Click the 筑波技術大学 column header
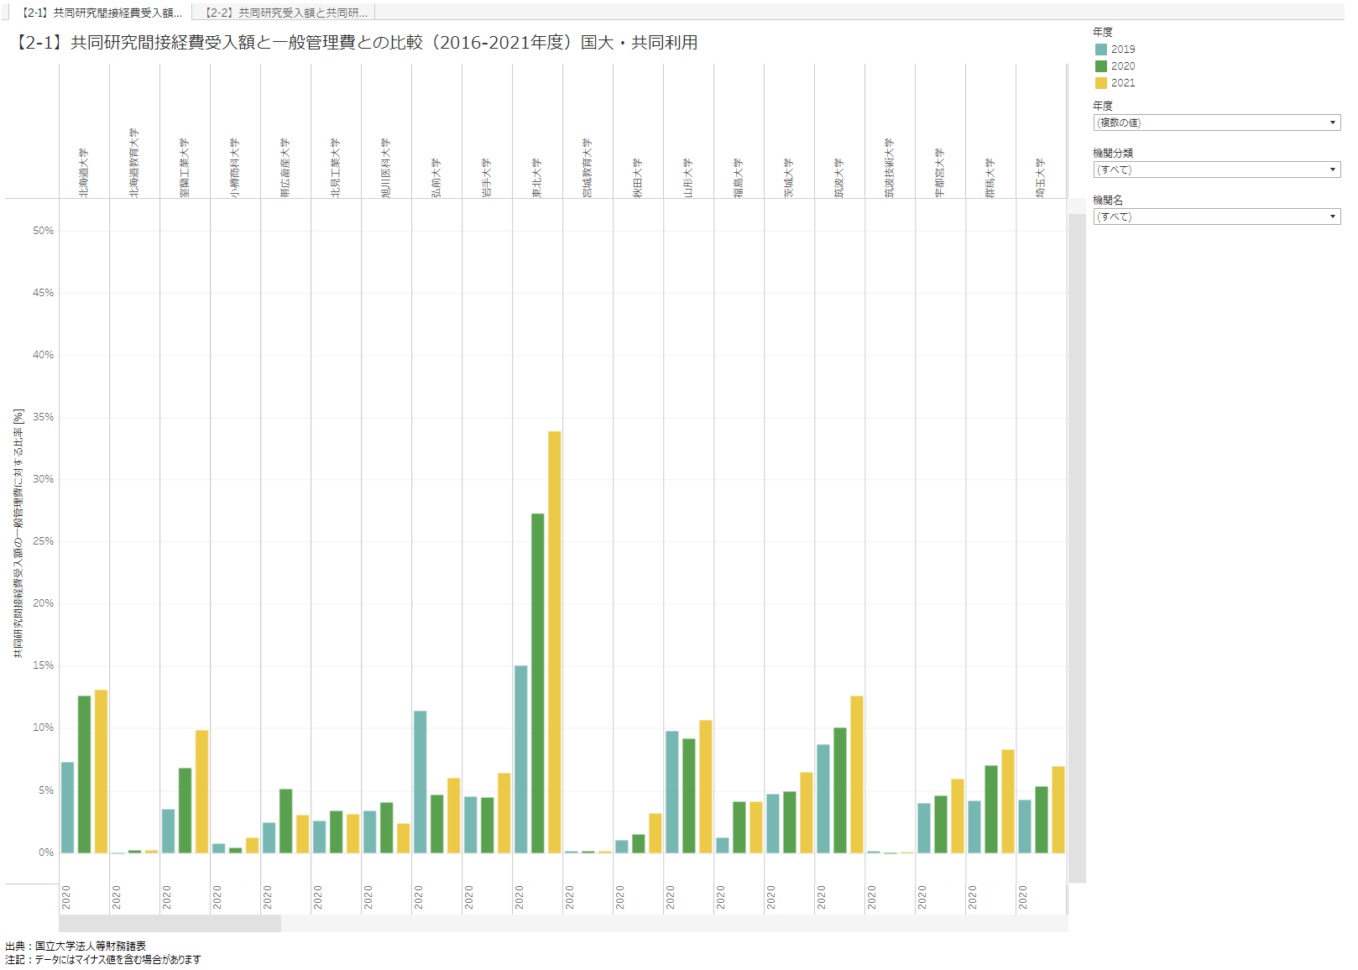1358x970 pixels. (890, 168)
